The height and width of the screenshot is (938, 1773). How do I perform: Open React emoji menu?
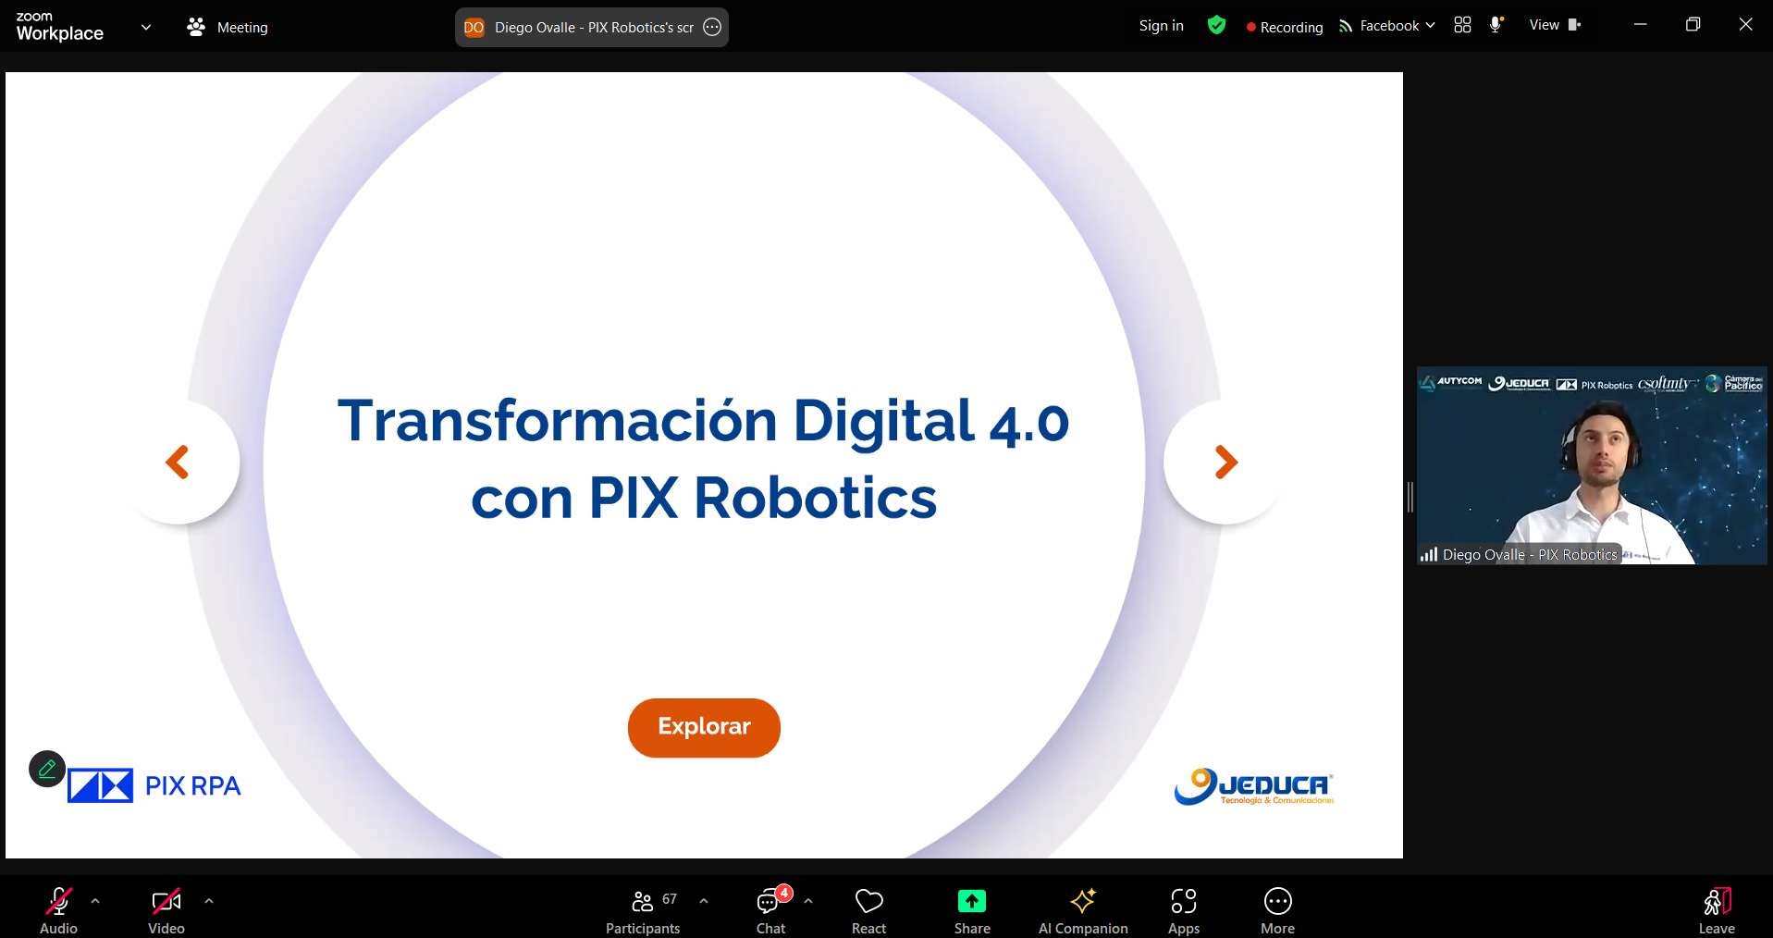[869, 910]
